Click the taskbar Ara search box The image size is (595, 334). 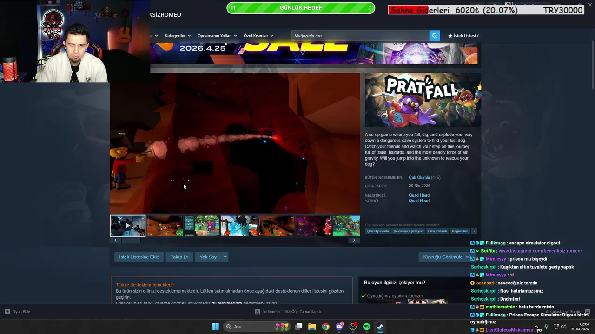tap(257, 327)
